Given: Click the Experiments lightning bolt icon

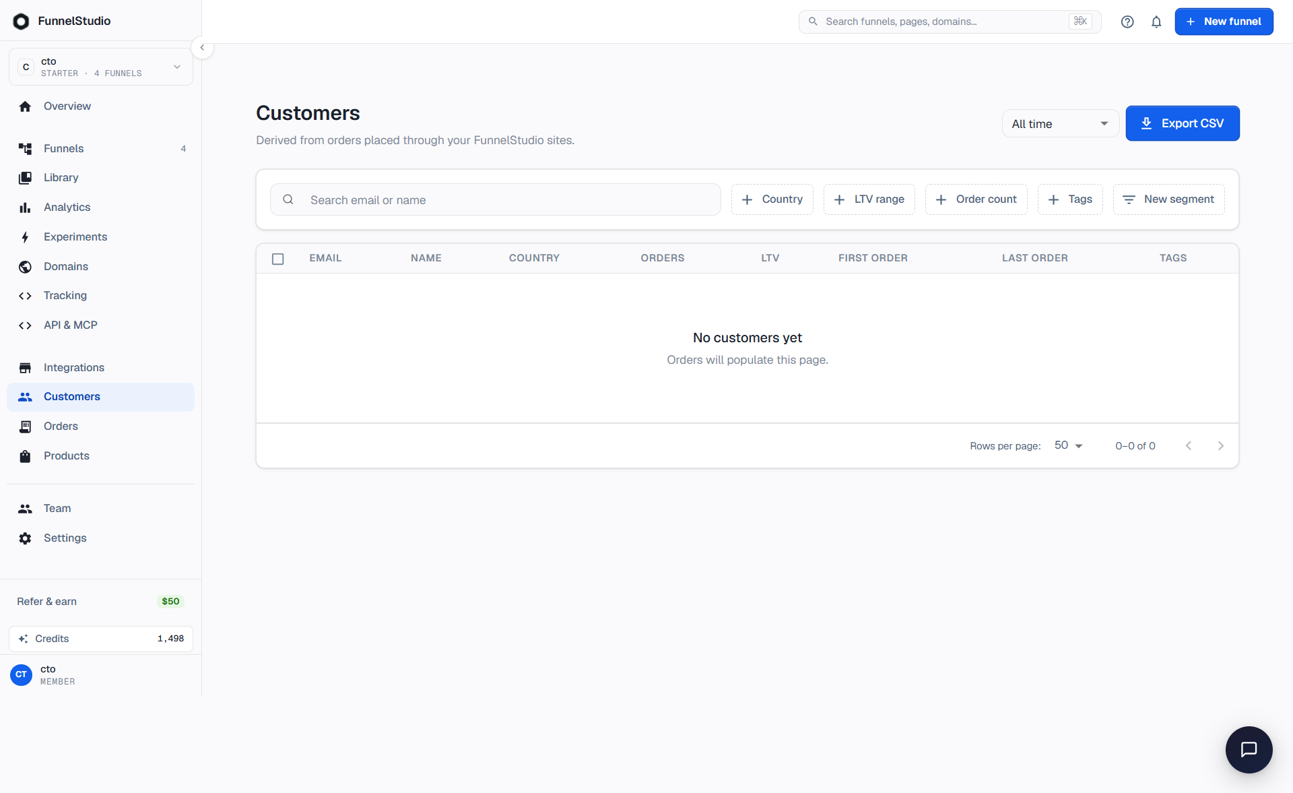Looking at the screenshot, I should pos(25,237).
